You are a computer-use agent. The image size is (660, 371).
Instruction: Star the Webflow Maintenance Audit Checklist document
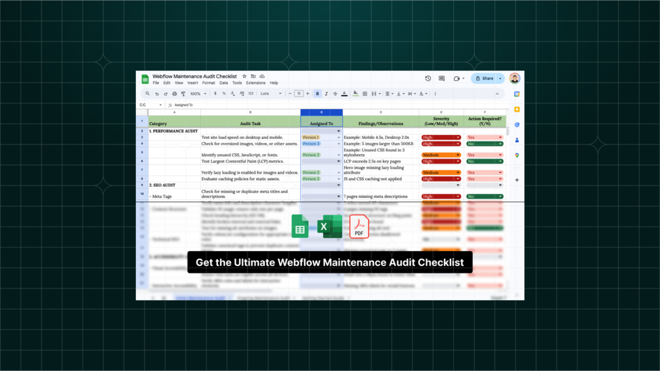[x=244, y=77]
